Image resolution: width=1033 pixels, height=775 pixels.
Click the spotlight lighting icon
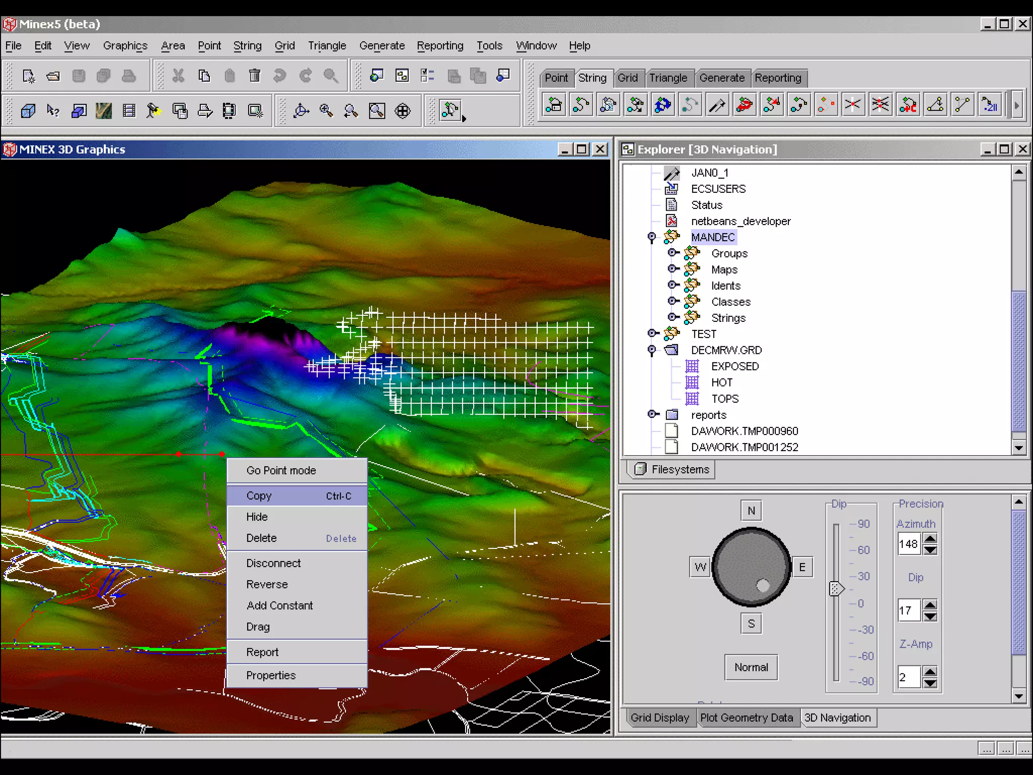(153, 110)
